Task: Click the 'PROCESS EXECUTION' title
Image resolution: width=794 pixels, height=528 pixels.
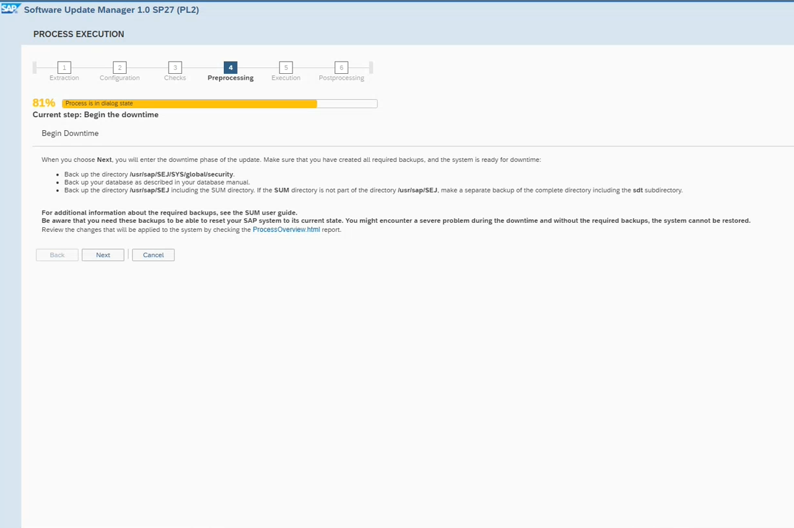Action: coord(78,34)
